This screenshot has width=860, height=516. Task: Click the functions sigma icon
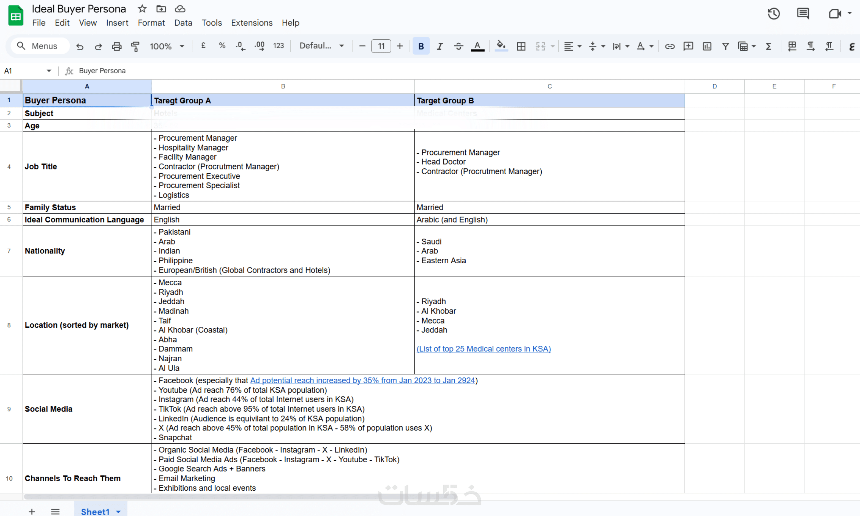(769, 46)
